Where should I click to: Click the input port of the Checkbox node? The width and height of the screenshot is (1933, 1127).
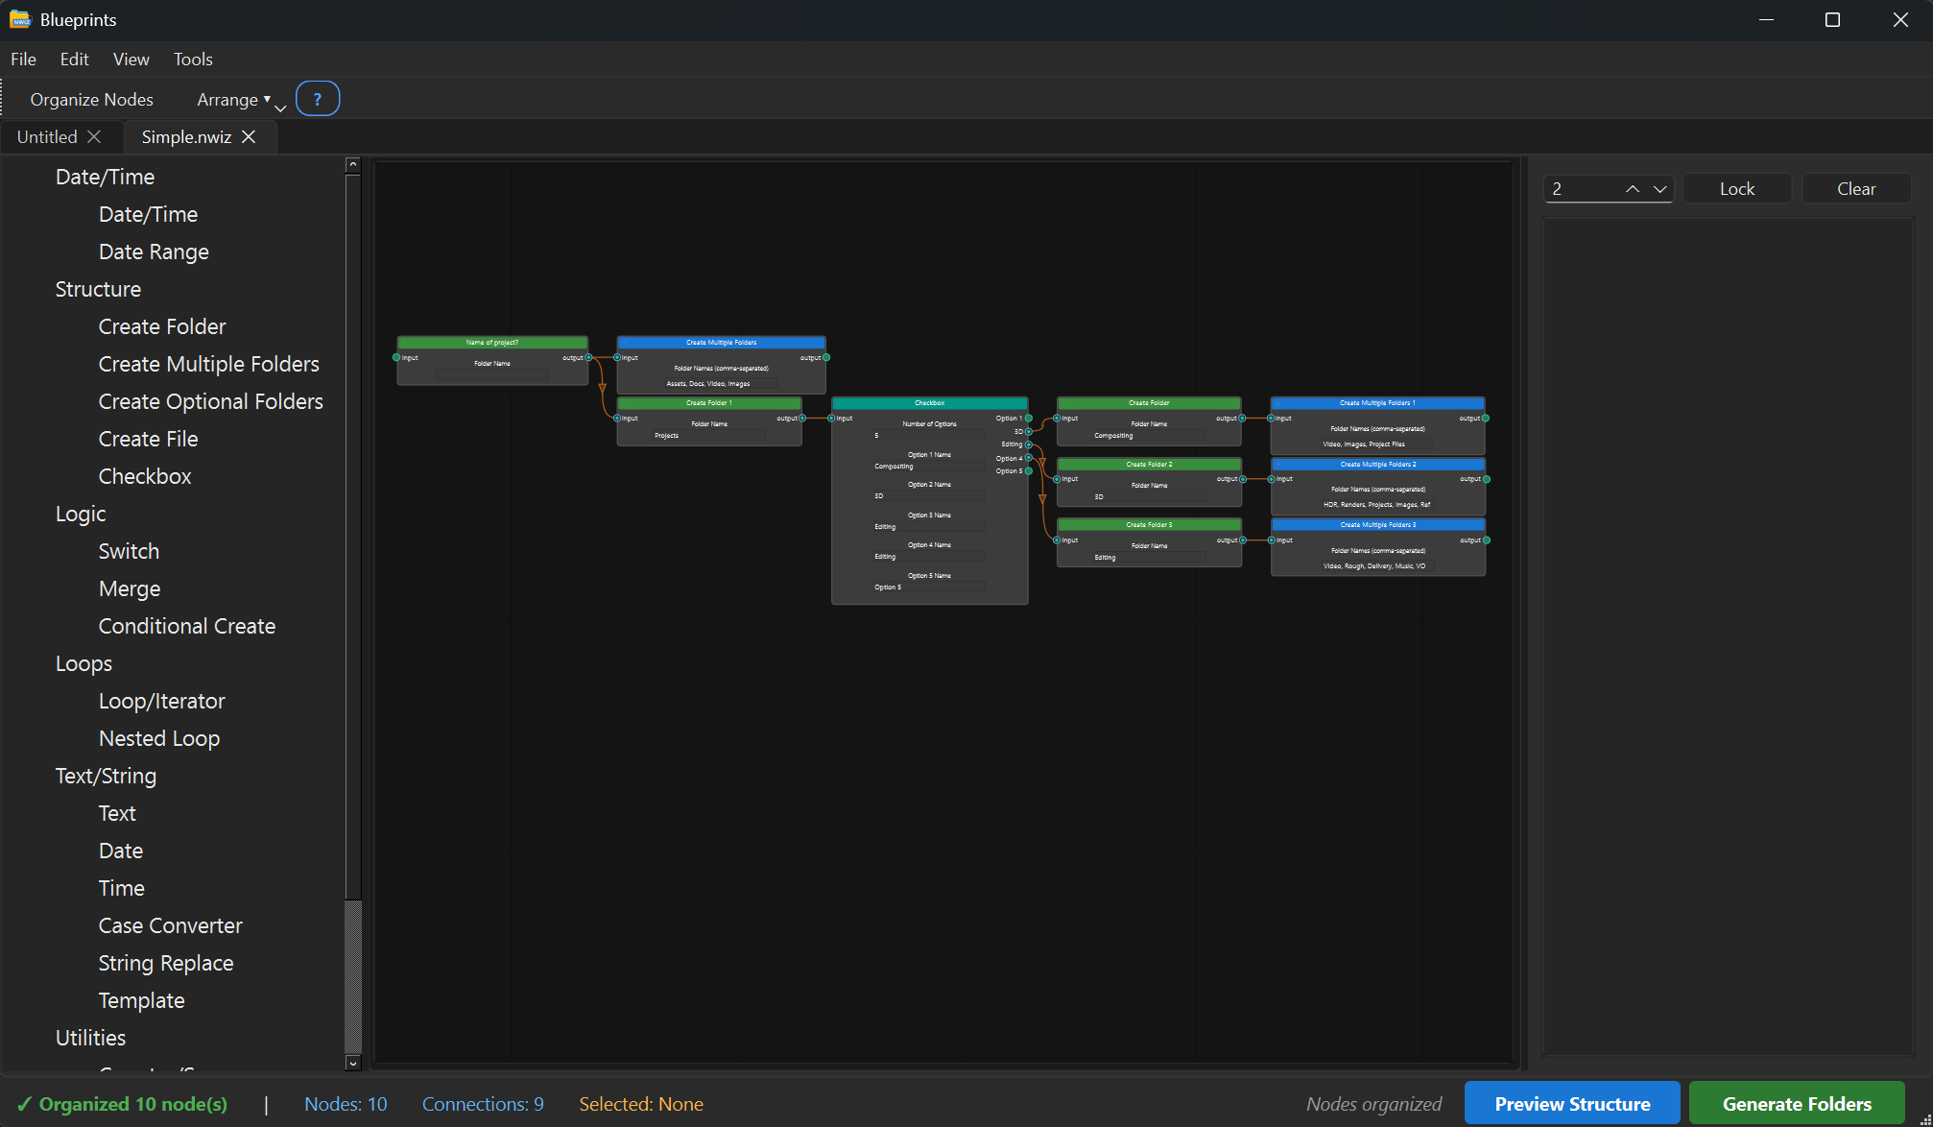click(x=832, y=418)
